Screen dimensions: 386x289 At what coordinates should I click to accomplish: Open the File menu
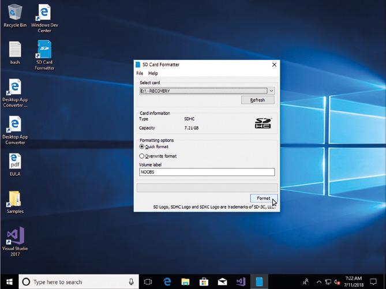140,73
